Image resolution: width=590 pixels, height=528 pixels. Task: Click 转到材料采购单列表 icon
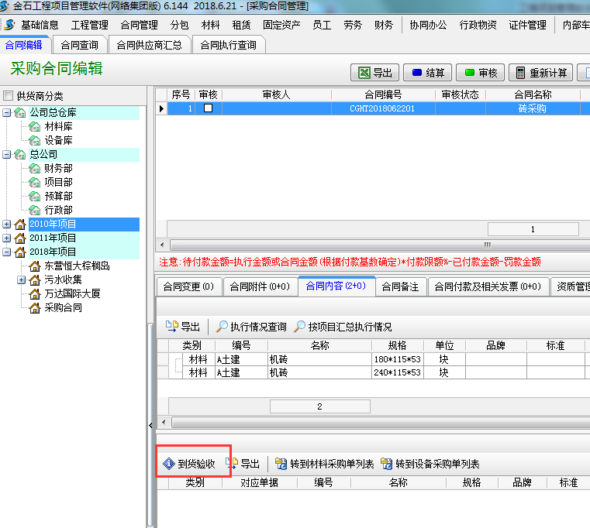coord(281,465)
